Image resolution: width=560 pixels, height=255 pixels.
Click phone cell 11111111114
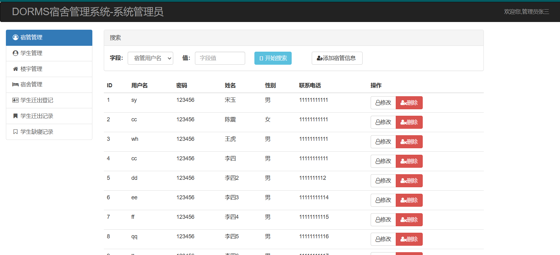tap(314, 197)
